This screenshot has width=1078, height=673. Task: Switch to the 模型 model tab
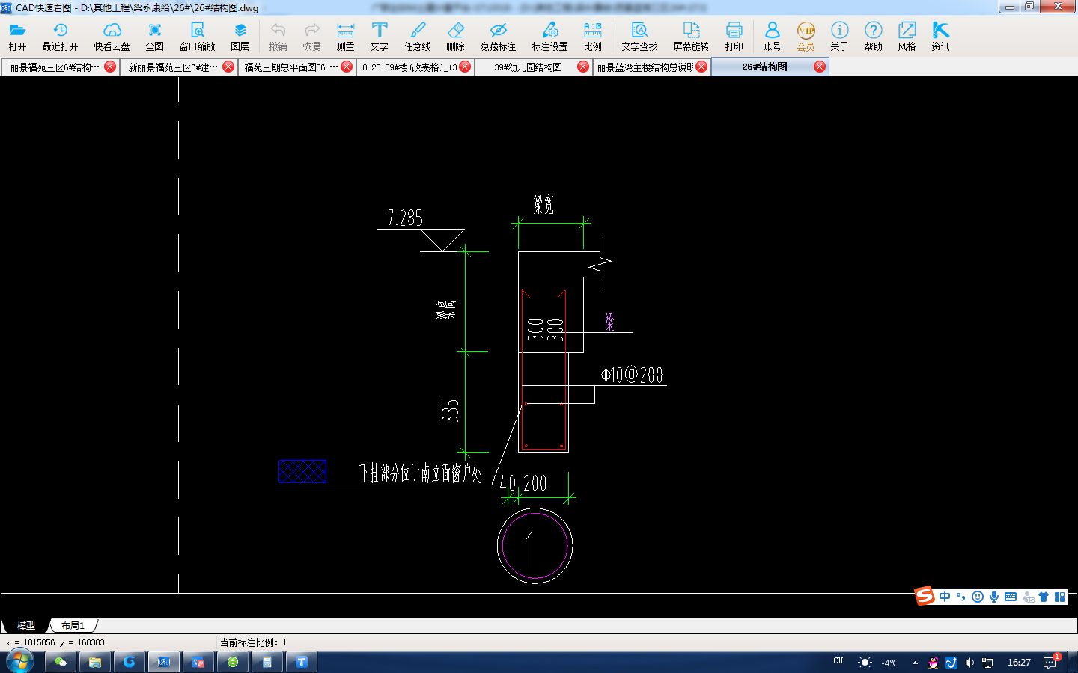(x=25, y=626)
